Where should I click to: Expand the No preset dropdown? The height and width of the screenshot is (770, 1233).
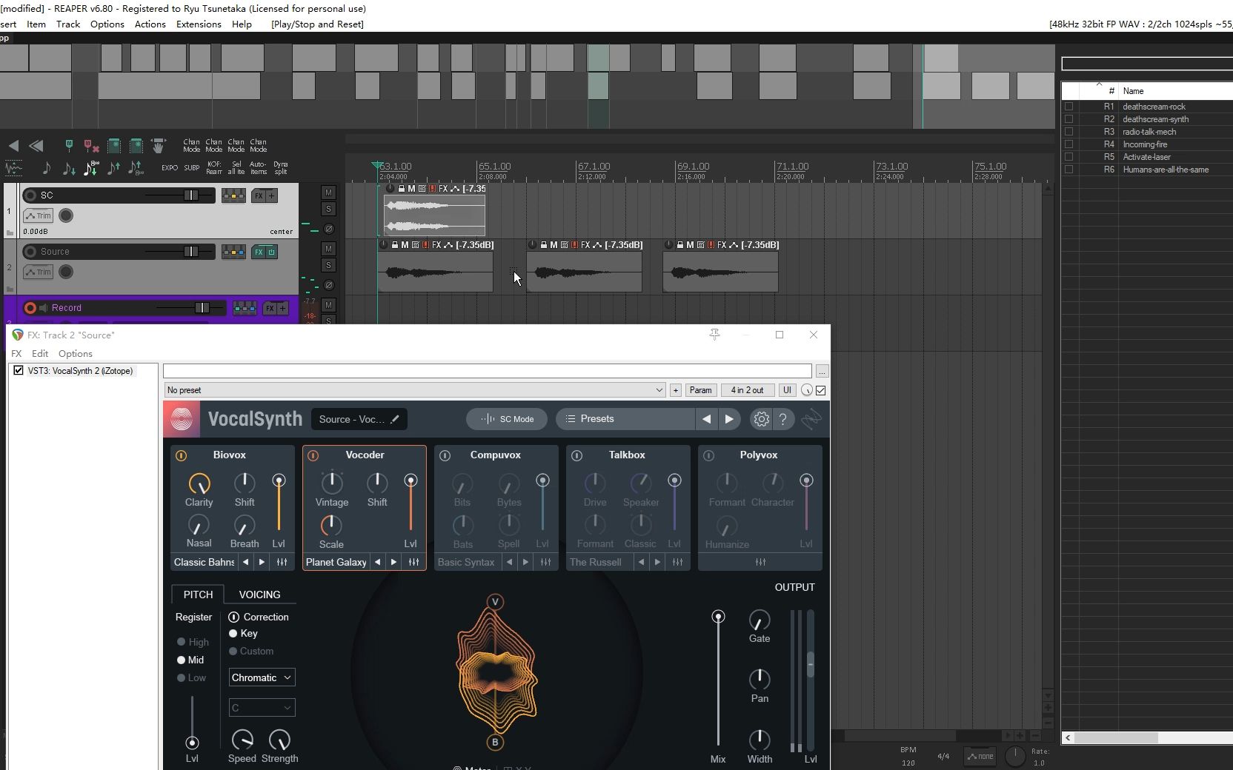coord(415,390)
